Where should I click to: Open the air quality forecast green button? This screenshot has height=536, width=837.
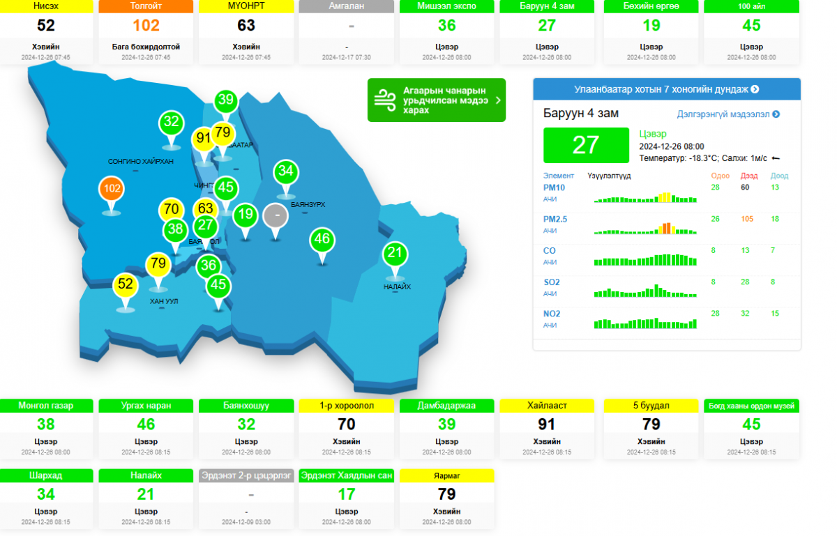(436, 100)
